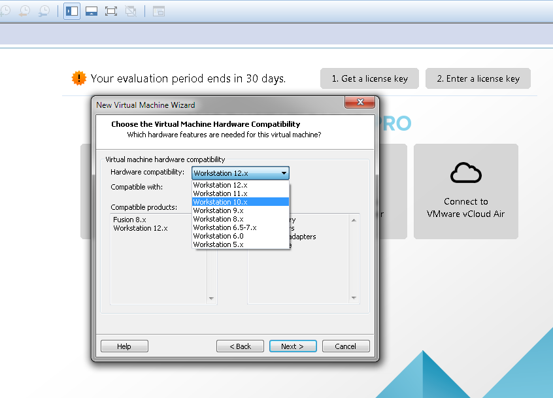Click Workstation 12.x in compatible products list
553x398 pixels.
click(141, 228)
